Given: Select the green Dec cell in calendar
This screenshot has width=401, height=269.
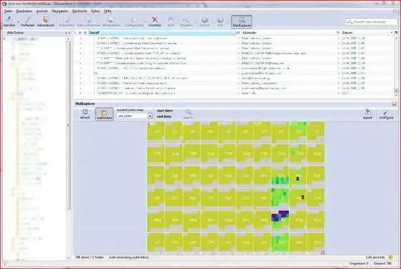Looking at the screenshot, I should click(x=280, y=241).
